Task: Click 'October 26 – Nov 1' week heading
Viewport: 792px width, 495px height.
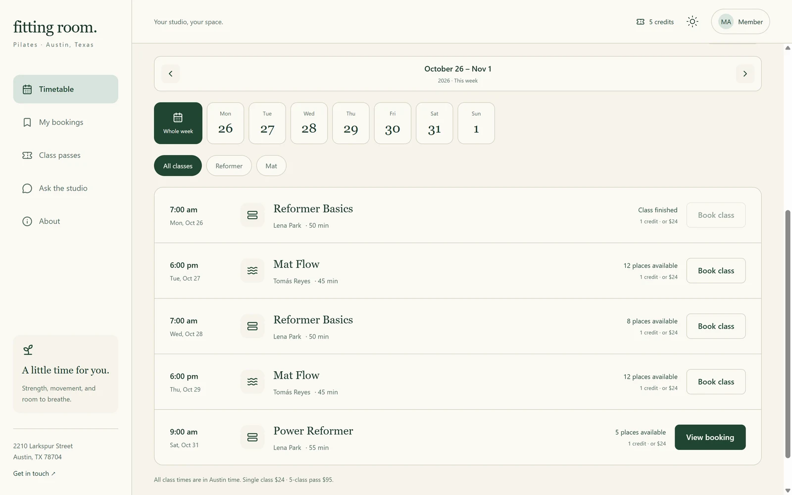Action: [458, 69]
